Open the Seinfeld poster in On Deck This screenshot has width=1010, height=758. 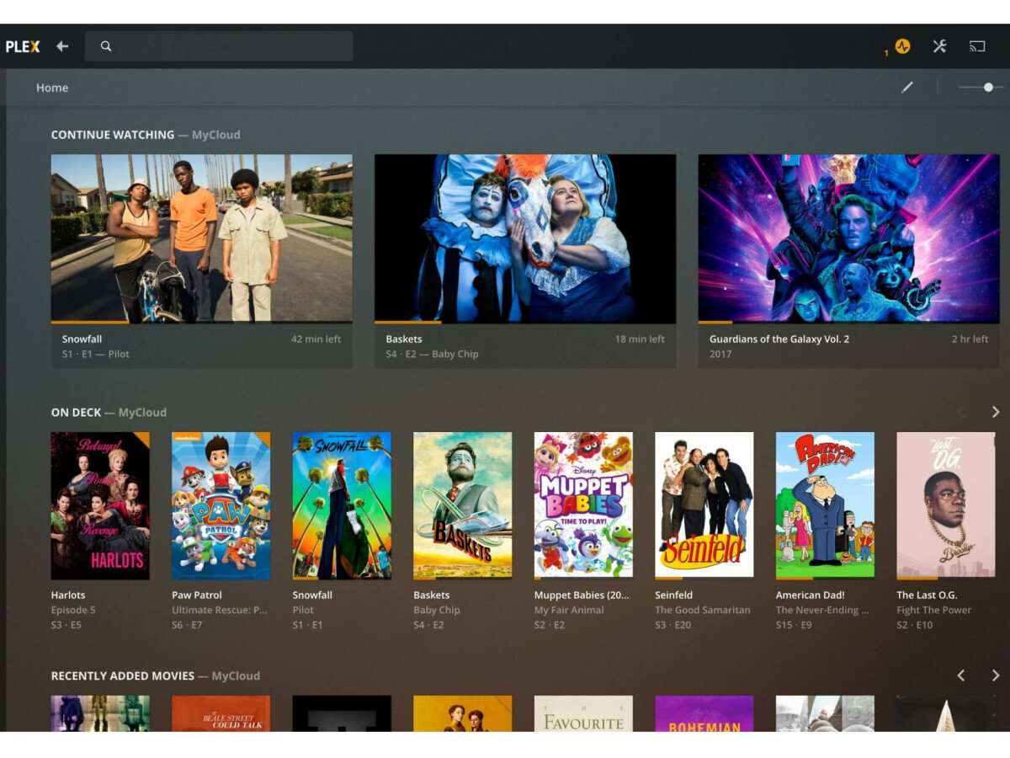tap(704, 504)
